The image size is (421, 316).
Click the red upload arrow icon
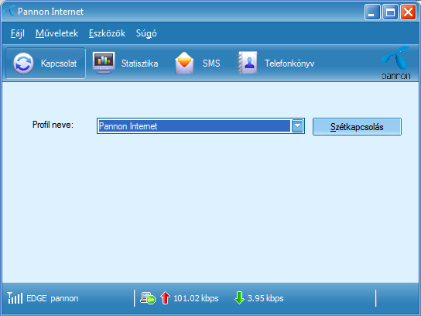pyautogui.click(x=165, y=298)
